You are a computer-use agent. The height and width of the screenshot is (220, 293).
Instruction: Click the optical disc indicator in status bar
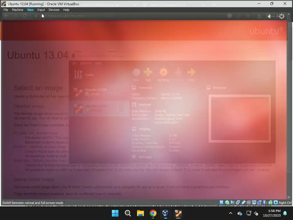[x=227, y=203]
